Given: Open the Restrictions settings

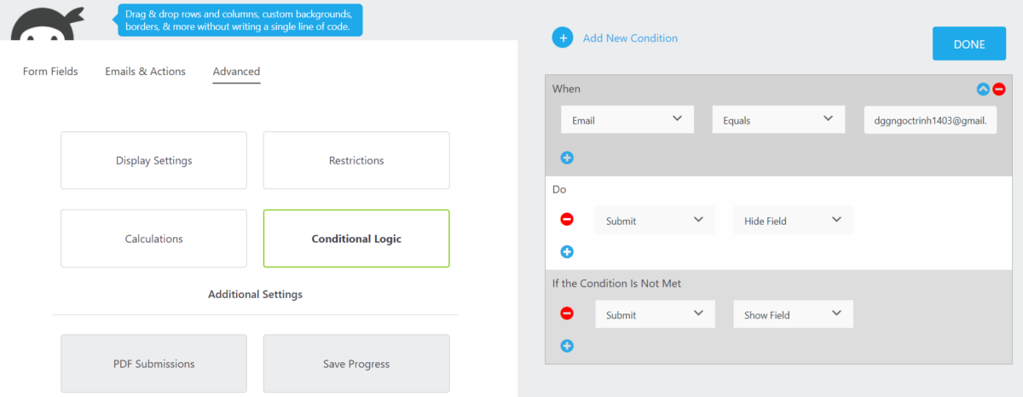Looking at the screenshot, I should 356,160.
